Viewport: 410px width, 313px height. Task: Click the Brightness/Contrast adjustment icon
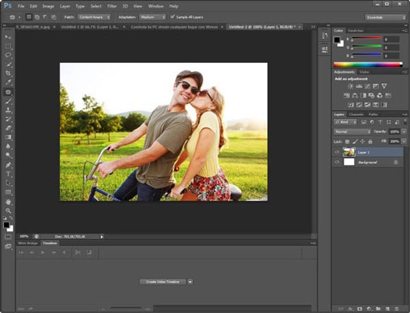pos(351,86)
